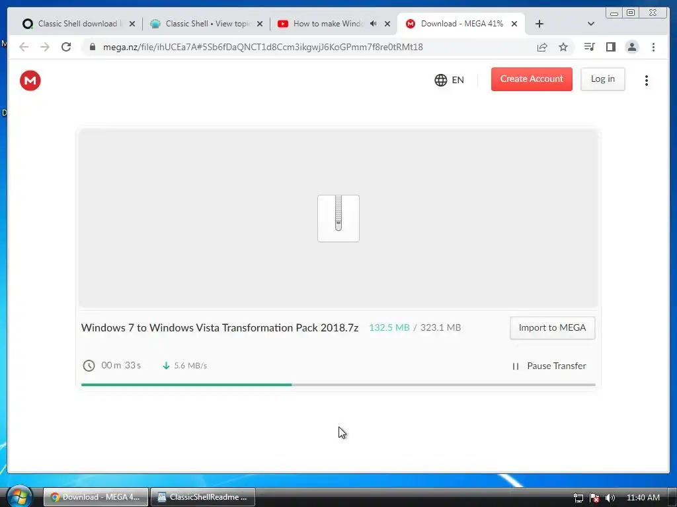Switch to Classic Shell download tab
Viewport: 677px width, 507px height.
coord(78,24)
